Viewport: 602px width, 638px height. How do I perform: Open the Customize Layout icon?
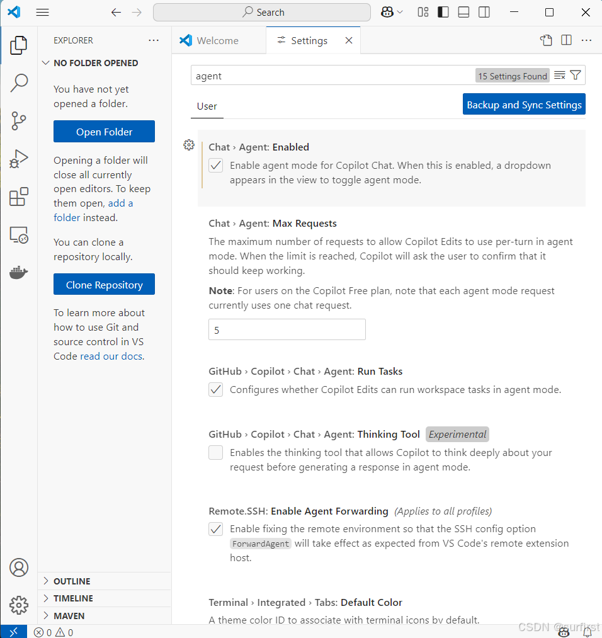click(x=423, y=12)
